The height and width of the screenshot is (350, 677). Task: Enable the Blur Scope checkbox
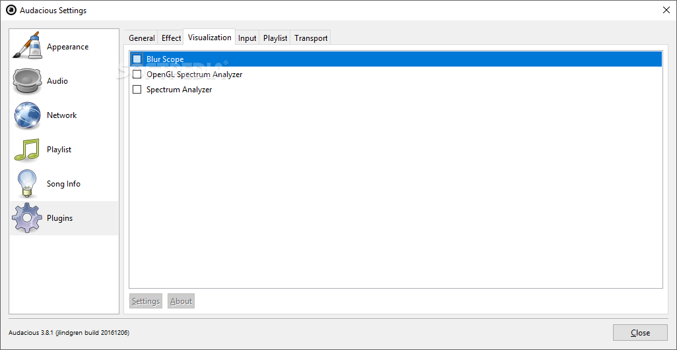[x=137, y=59]
